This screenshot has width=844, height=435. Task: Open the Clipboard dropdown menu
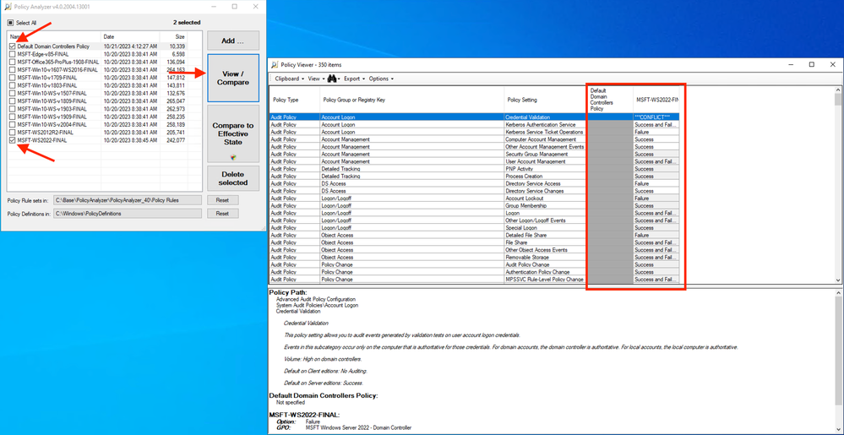click(x=288, y=79)
